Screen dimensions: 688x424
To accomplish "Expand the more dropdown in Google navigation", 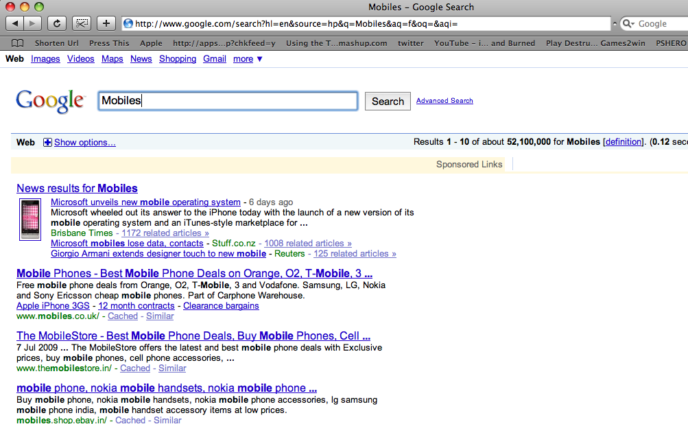I will click(248, 59).
